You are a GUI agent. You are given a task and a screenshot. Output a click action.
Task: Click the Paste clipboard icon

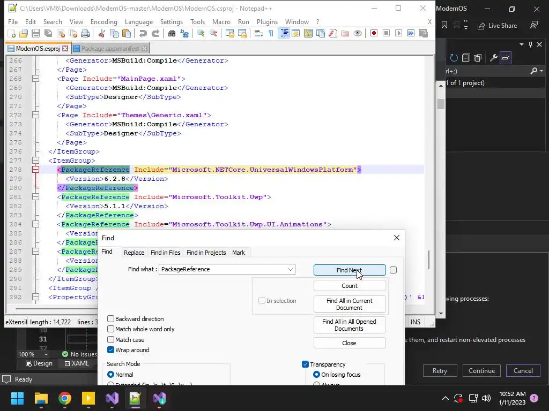[127, 34]
